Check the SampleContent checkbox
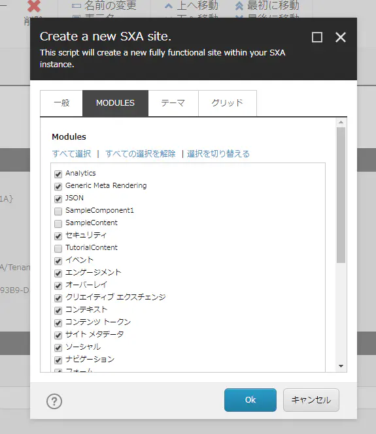 (x=58, y=223)
